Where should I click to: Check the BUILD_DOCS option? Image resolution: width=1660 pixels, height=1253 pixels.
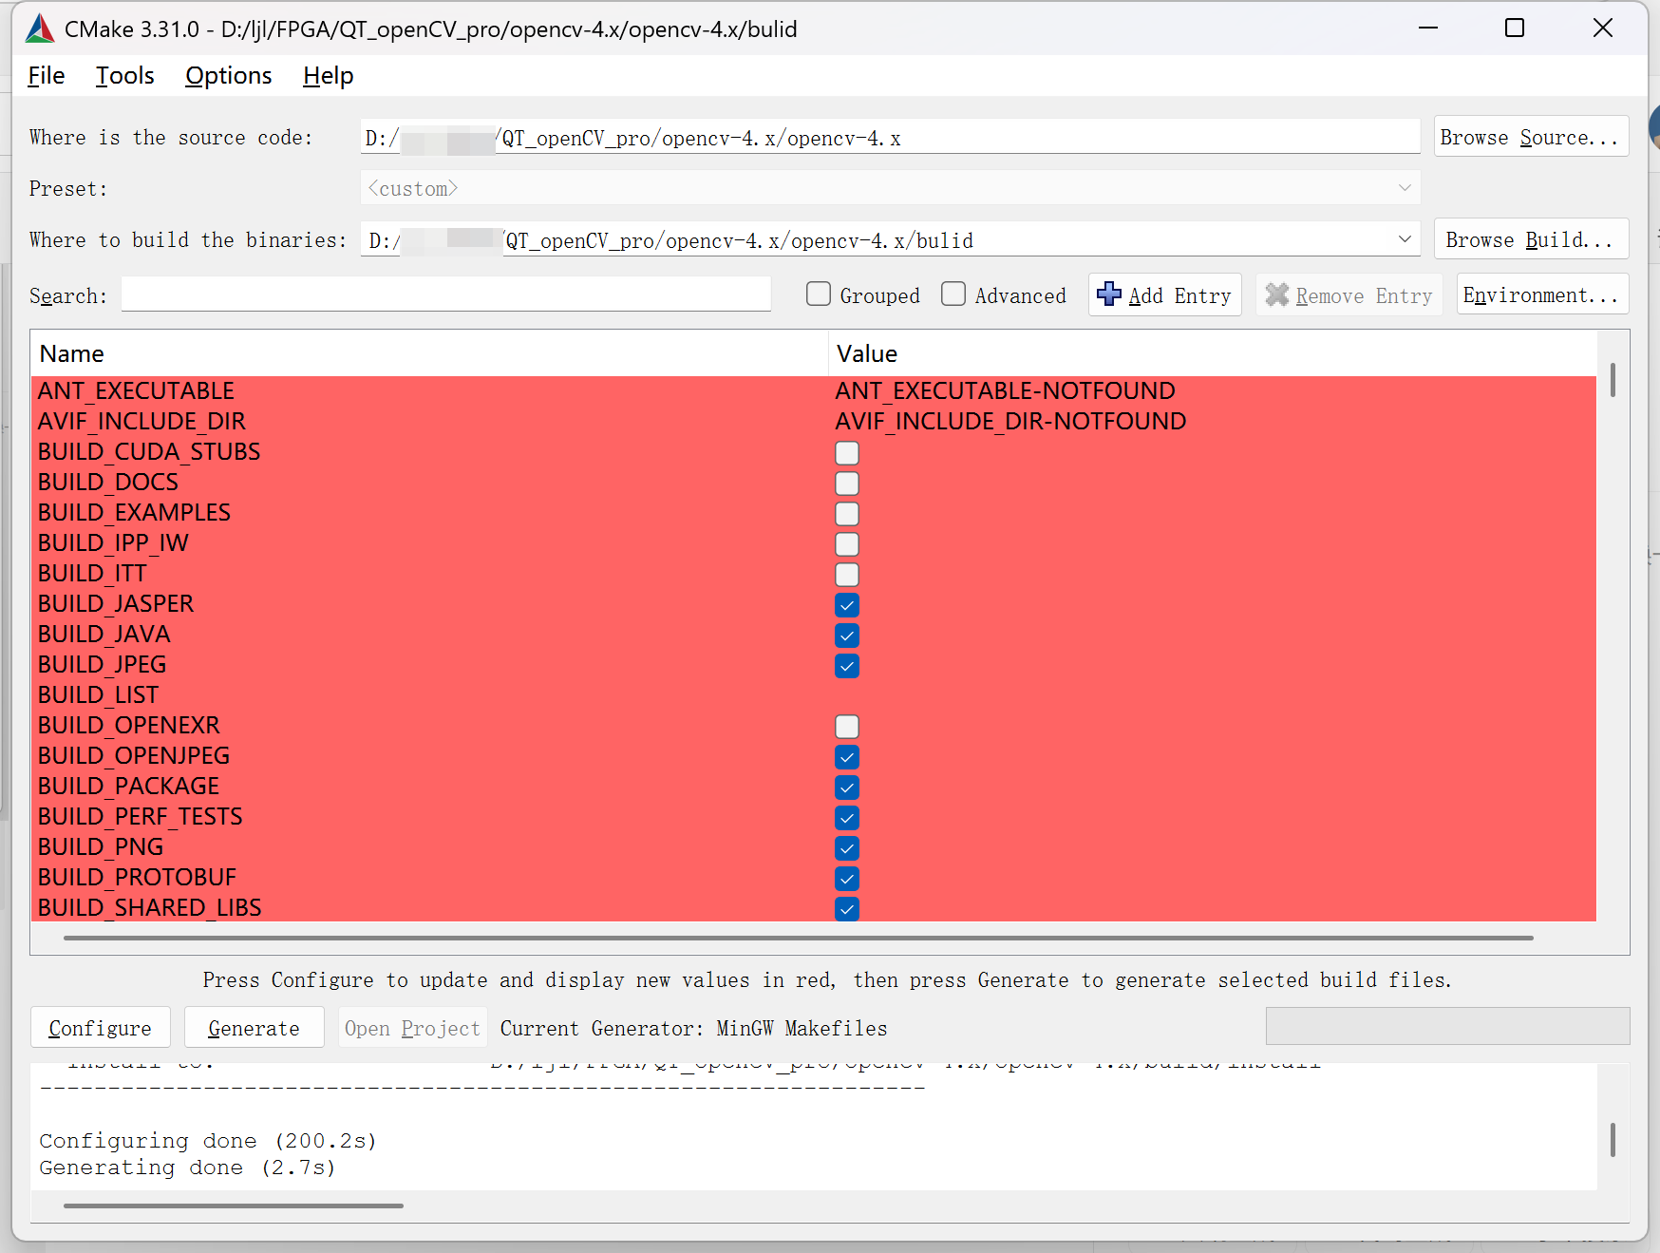click(x=847, y=484)
